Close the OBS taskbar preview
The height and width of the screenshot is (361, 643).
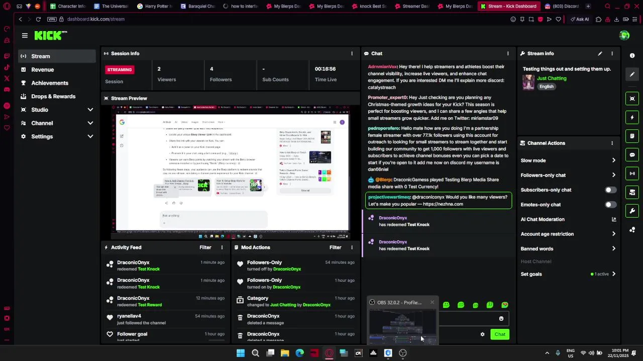click(432, 302)
